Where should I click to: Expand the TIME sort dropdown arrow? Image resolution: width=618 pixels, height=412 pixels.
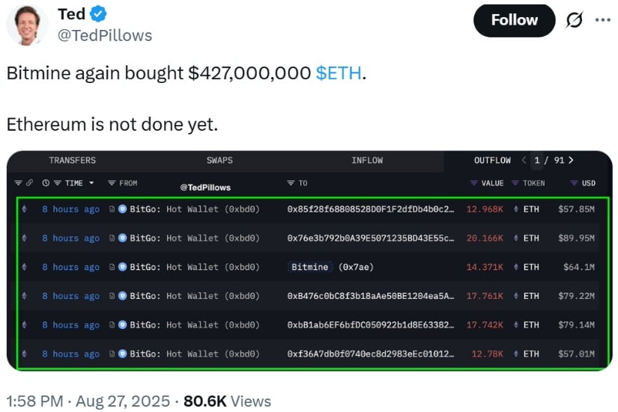pos(91,183)
